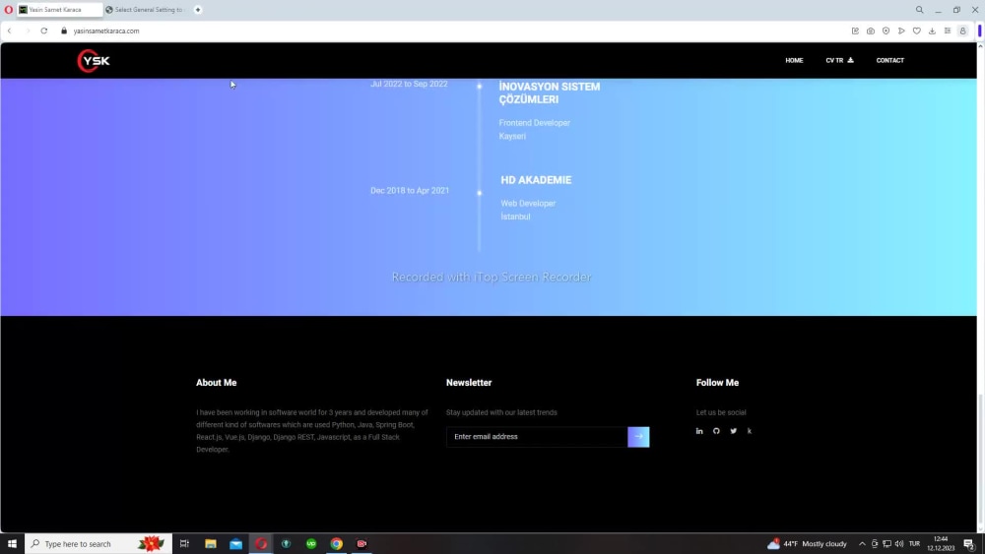This screenshot has height=554, width=985.
Task: Click the INOVASYON SISTEM ÇÖZÜMLERI heading
Action: pyautogui.click(x=549, y=92)
